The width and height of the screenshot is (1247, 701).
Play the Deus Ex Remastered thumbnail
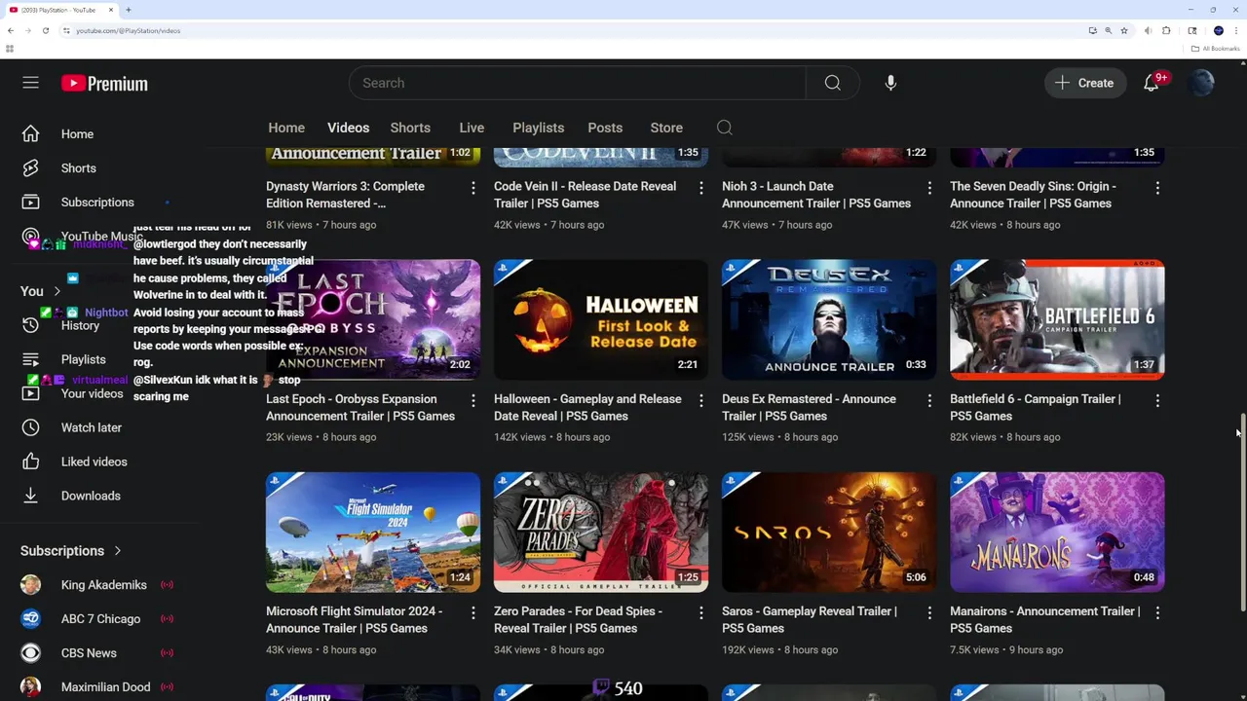click(829, 319)
